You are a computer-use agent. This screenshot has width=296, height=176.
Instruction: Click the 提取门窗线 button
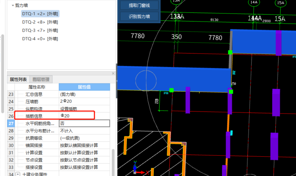click(139, 6)
